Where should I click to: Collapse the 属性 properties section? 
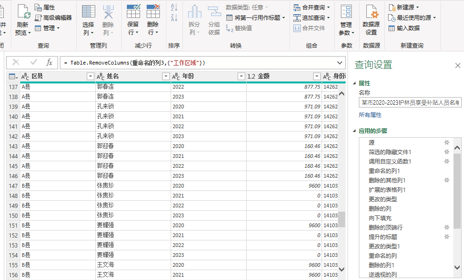click(x=354, y=83)
